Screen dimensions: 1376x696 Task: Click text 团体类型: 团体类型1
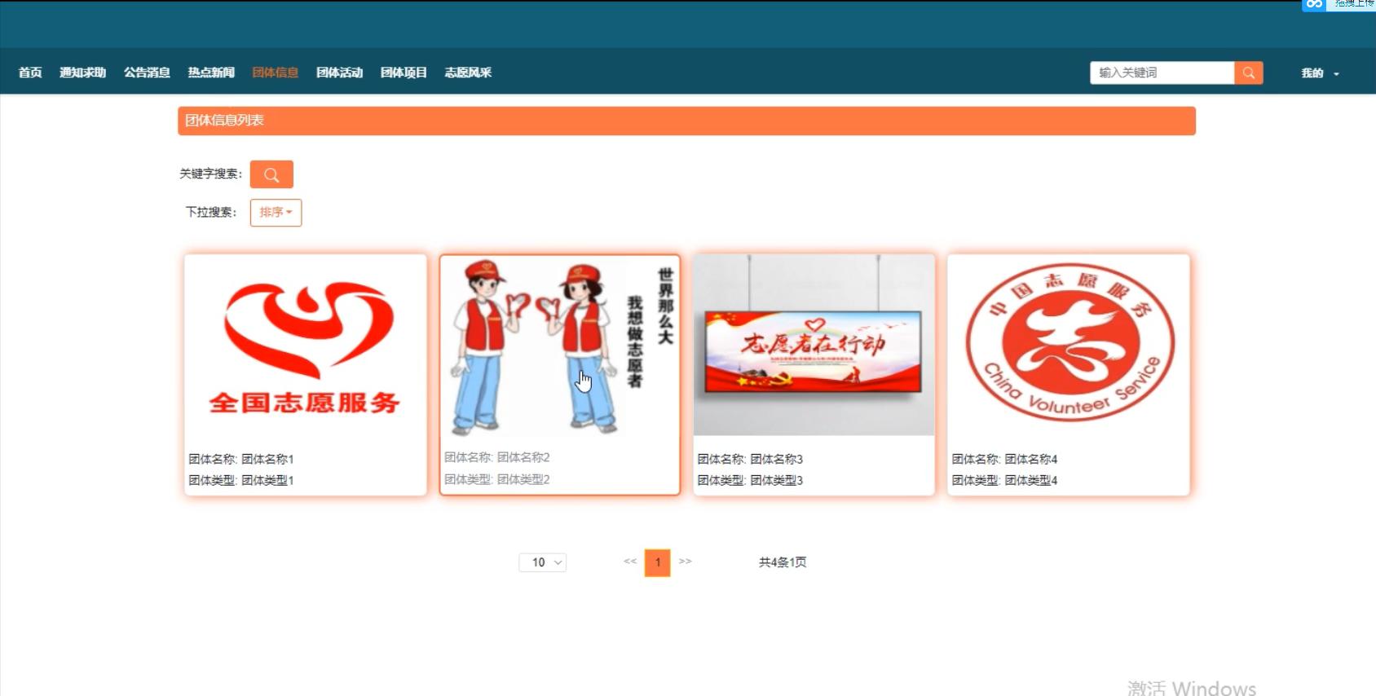click(241, 481)
